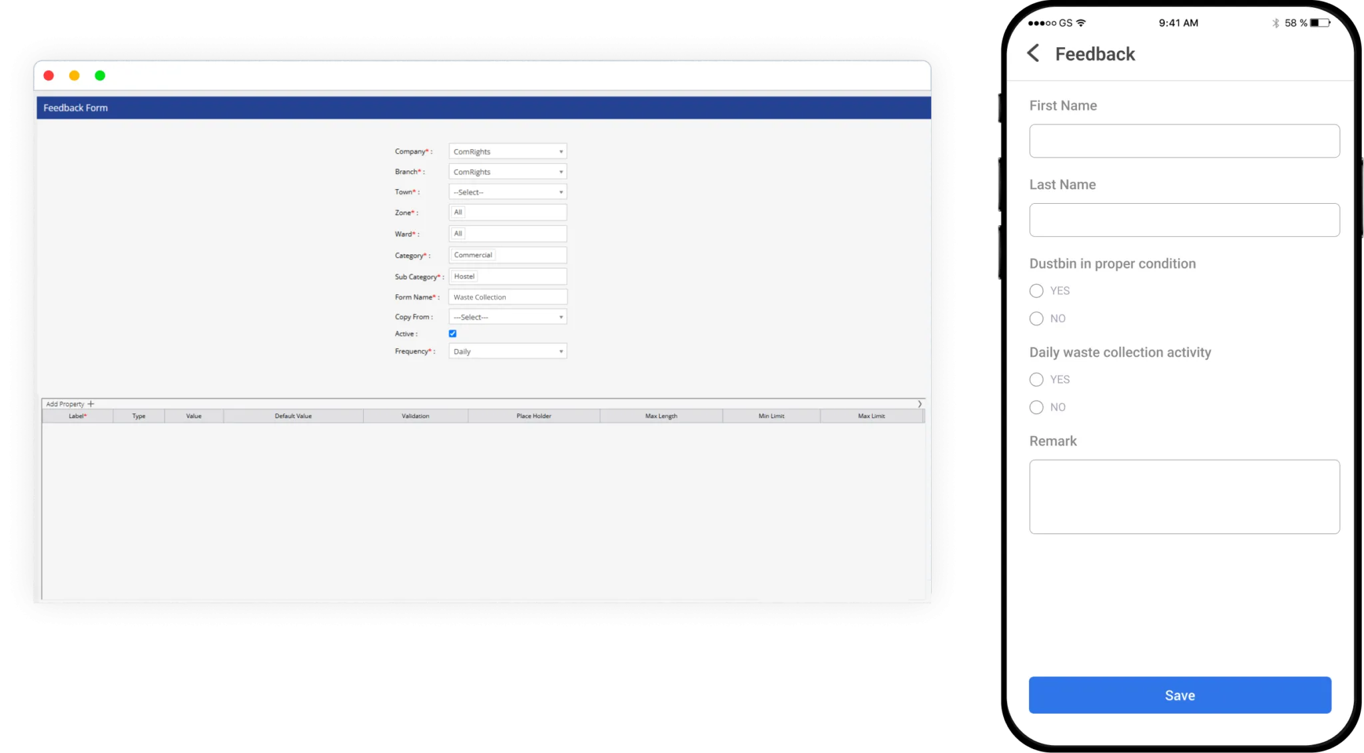This screenshot has width=1364, height=753.
Task: Click the battery icon in the phone status bar
Action: tap(1319, 23)
